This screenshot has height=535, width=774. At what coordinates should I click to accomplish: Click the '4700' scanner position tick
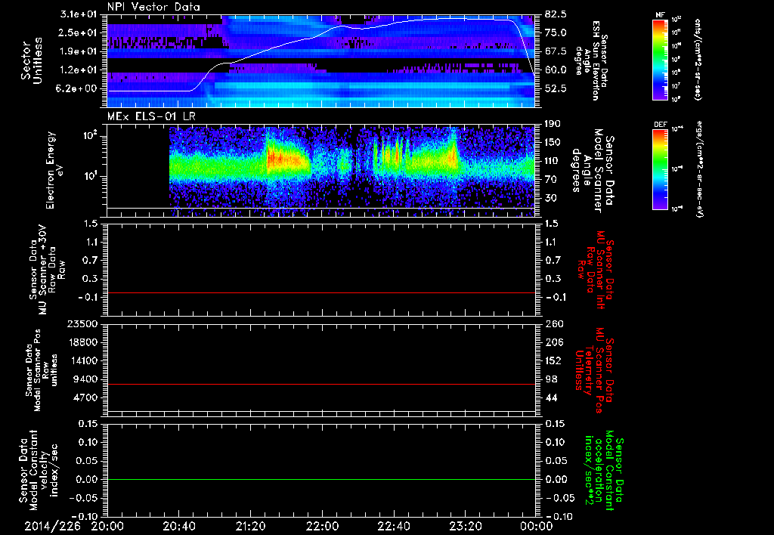click(85, 397)
